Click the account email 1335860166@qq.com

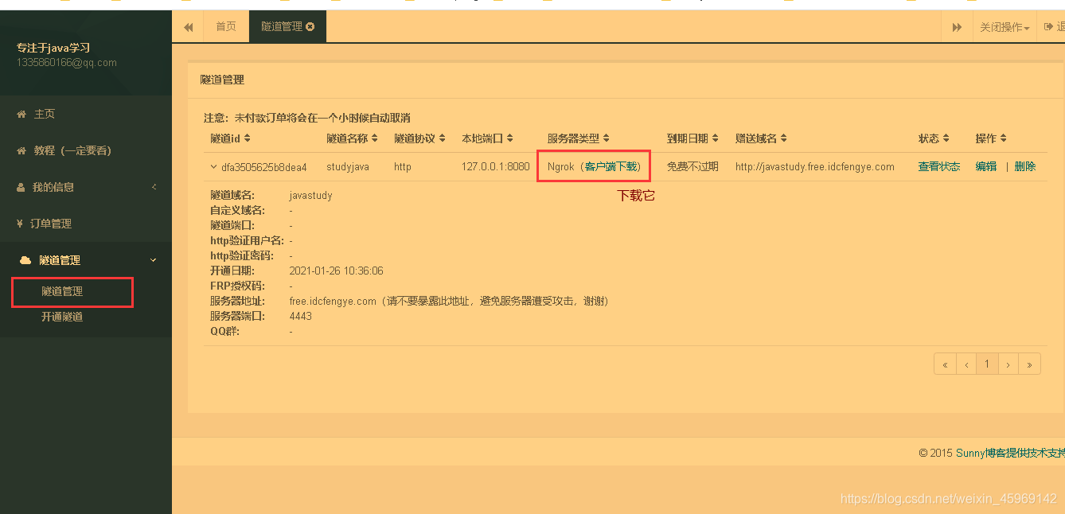67,63
